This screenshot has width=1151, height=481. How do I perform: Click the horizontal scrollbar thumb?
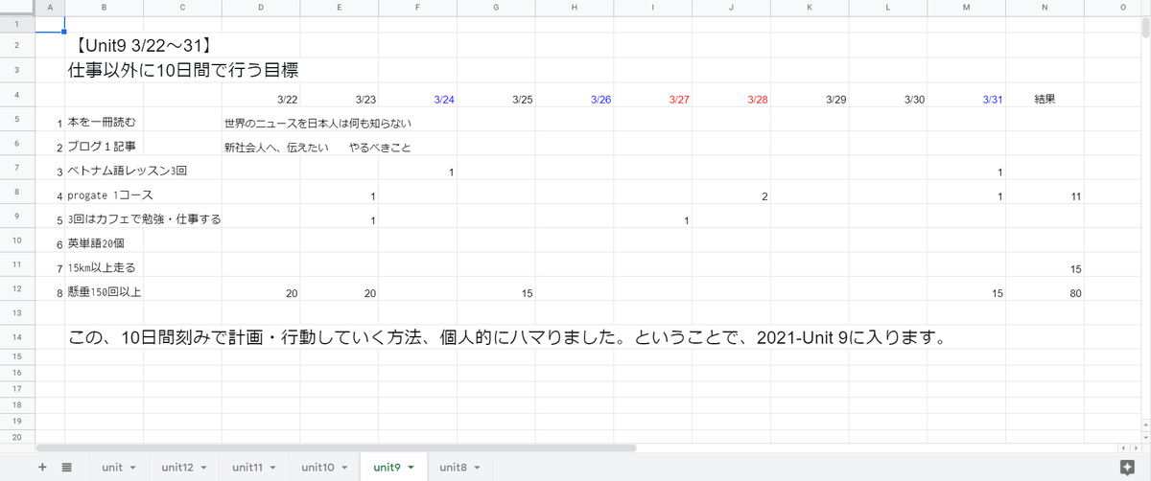336,447
